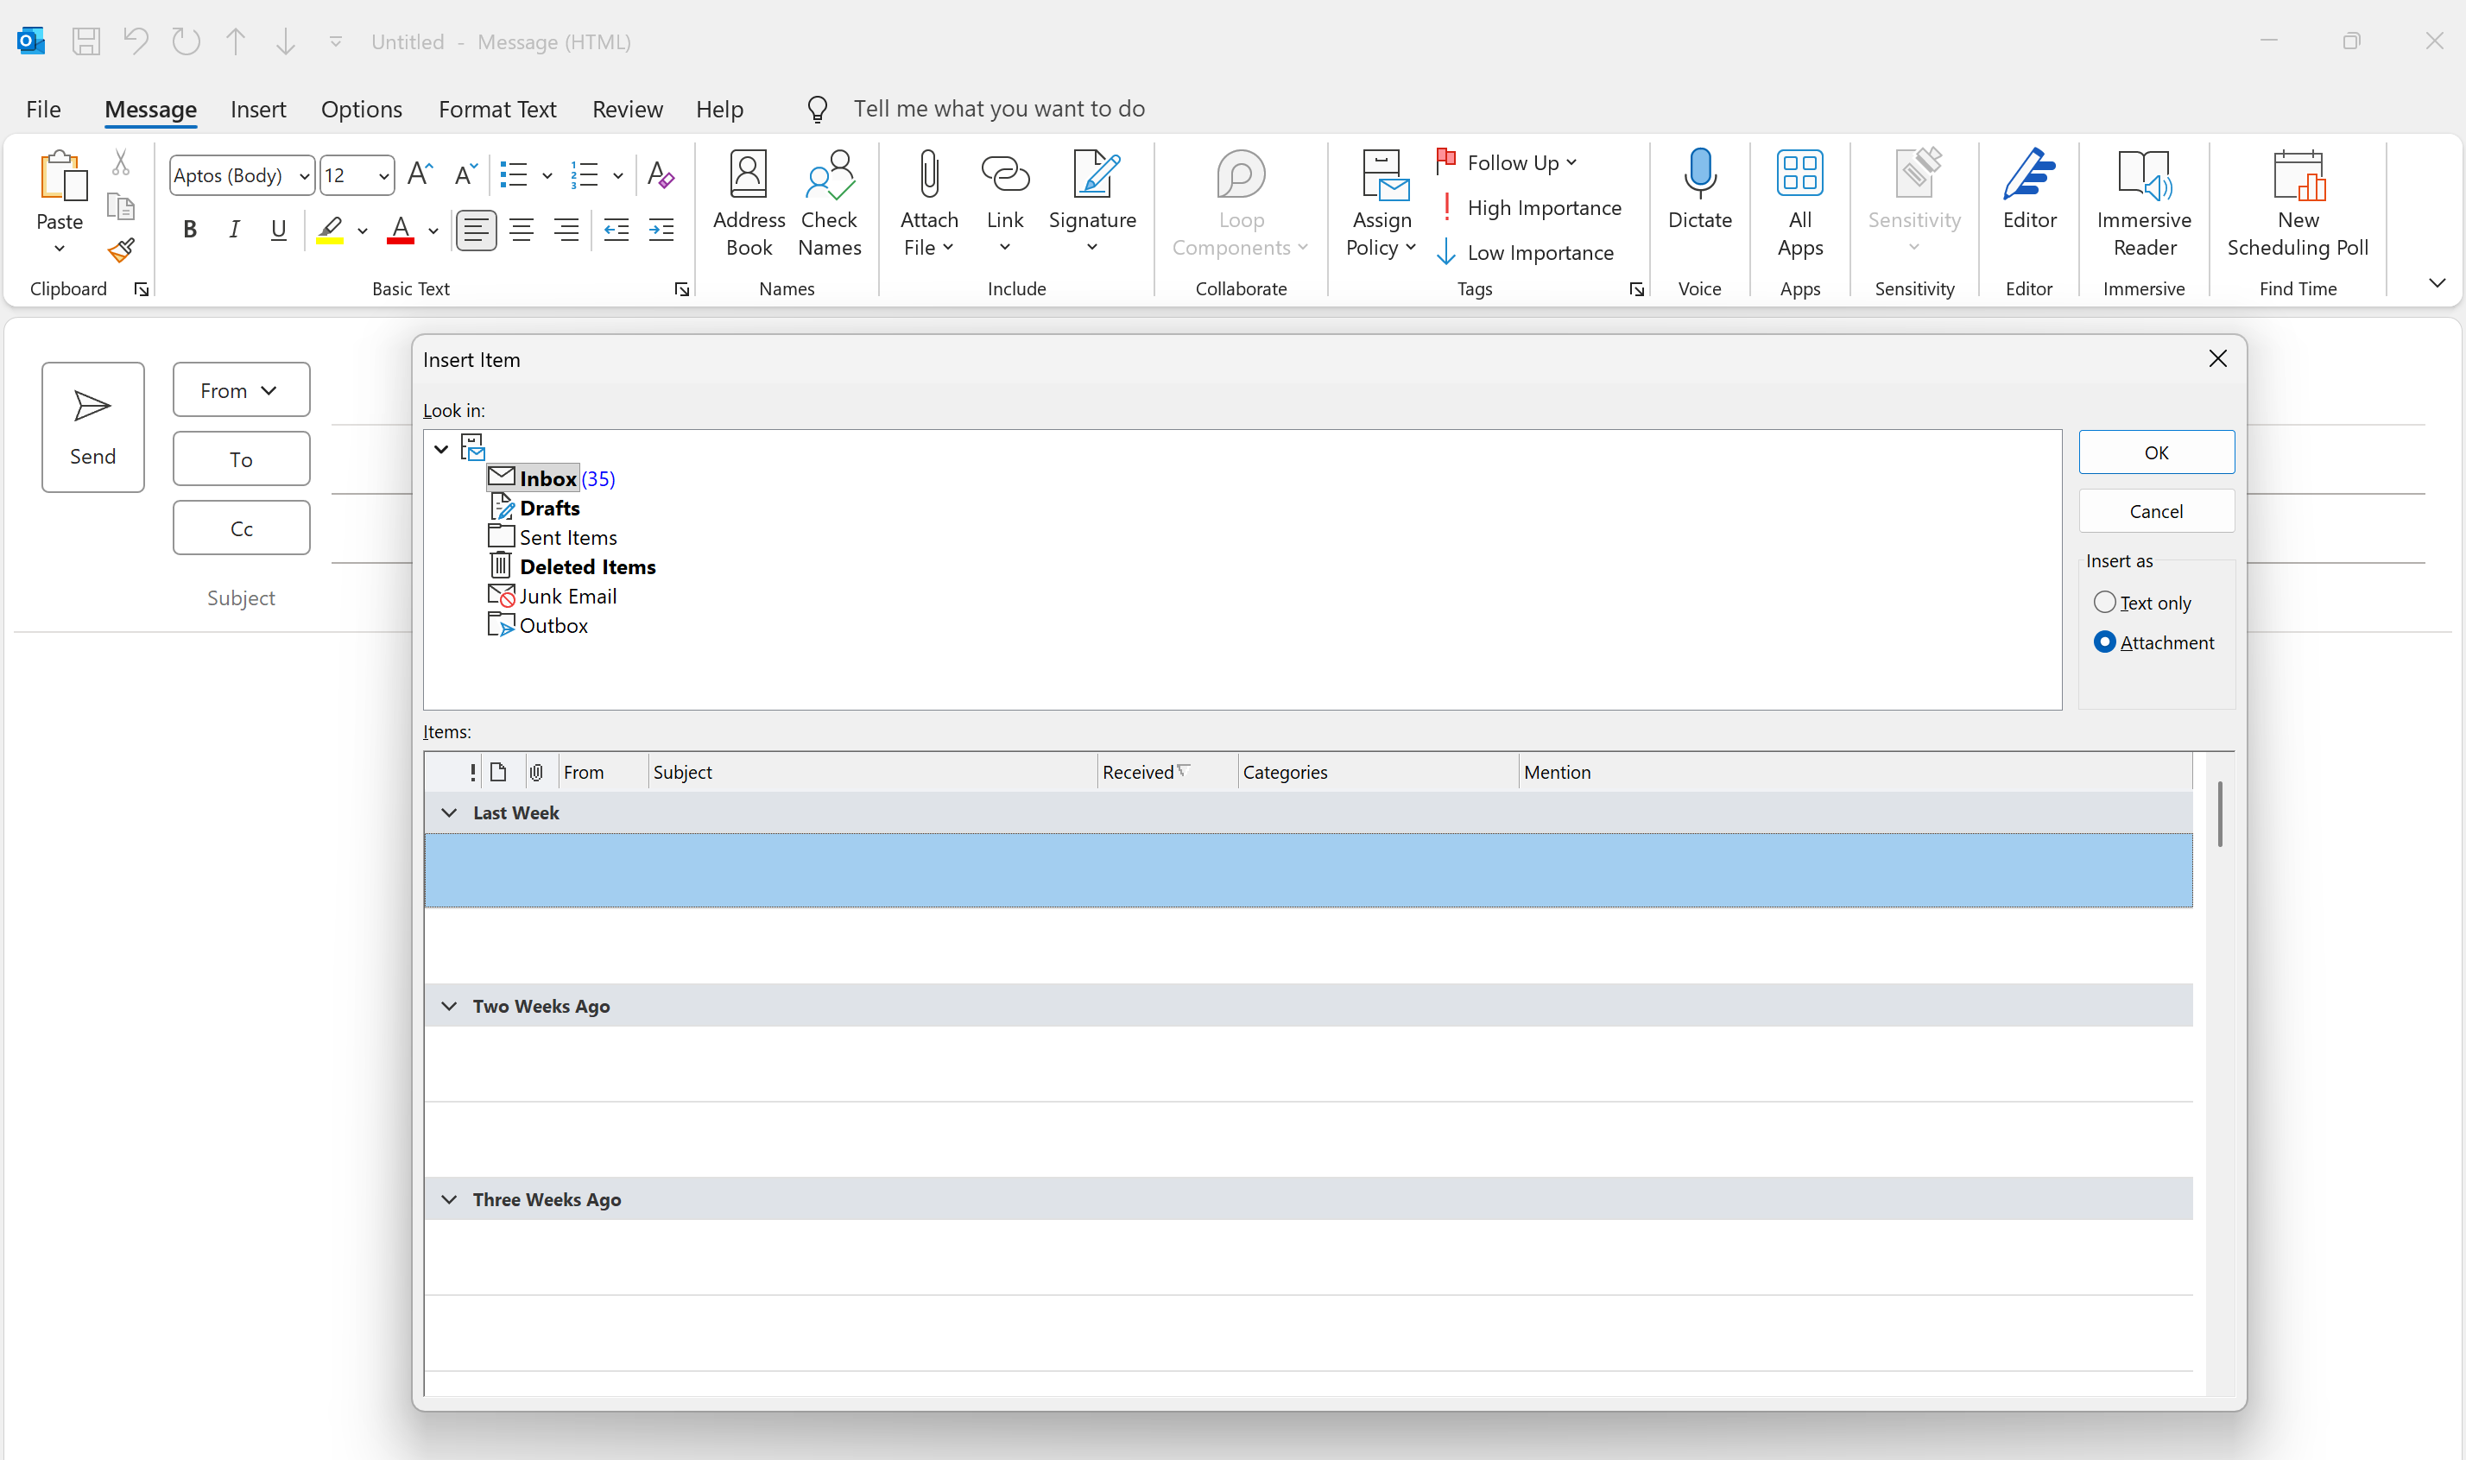This screenshot has height=1460, width=2466.
Task: Toggle Bold formatting
Action: pos(190,231)
